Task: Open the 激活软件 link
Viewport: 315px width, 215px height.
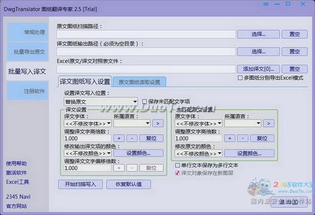Action: (16, 173)
